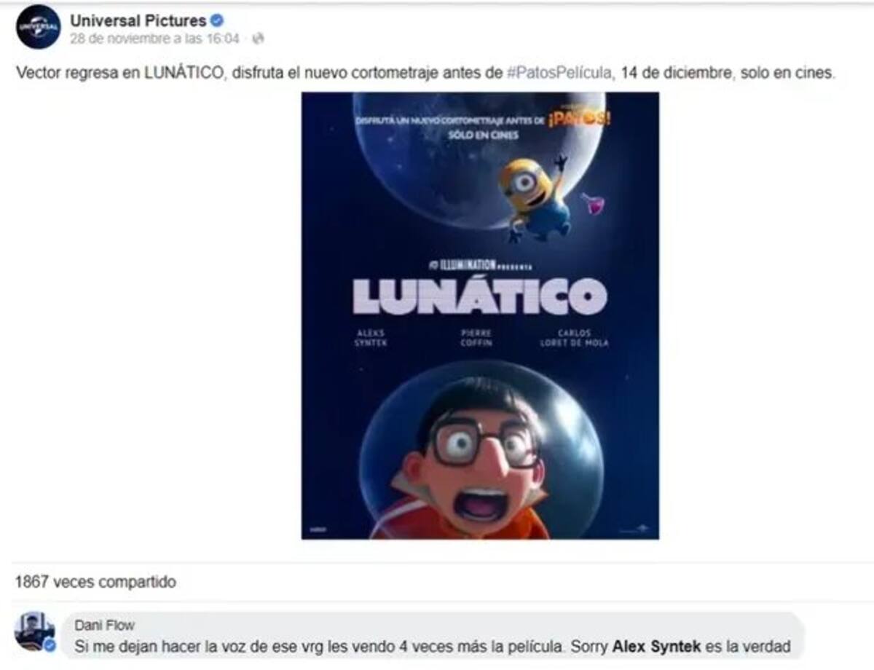Click the LUNÁTICO title on the poster

(480, 295)
